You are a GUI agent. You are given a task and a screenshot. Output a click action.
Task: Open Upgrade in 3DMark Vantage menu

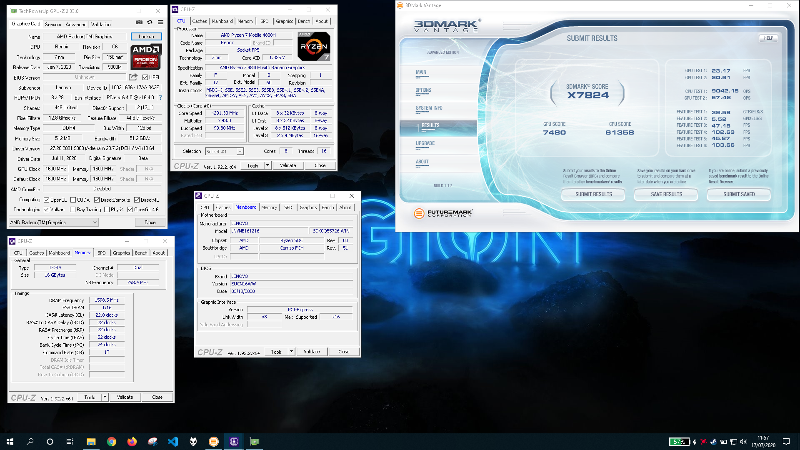pos(425,143)
